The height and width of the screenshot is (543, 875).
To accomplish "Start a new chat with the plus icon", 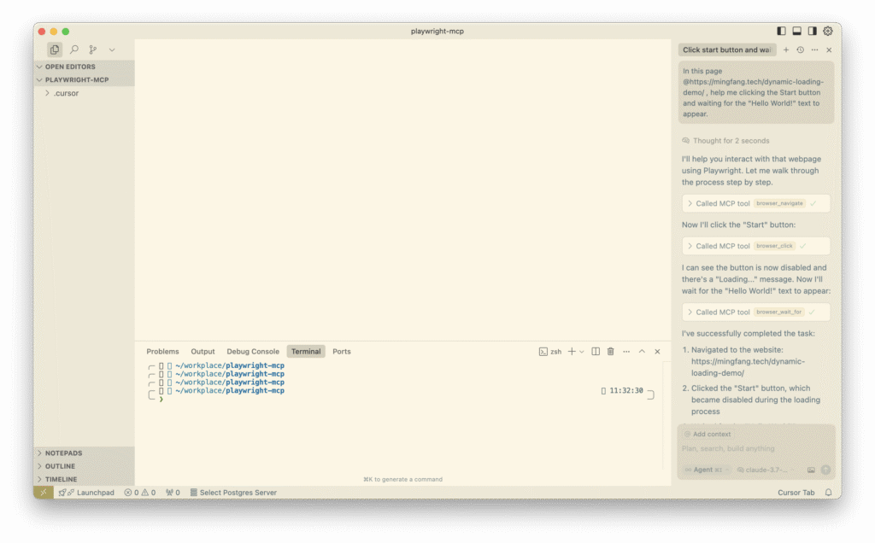I will (x=785, y=50).
